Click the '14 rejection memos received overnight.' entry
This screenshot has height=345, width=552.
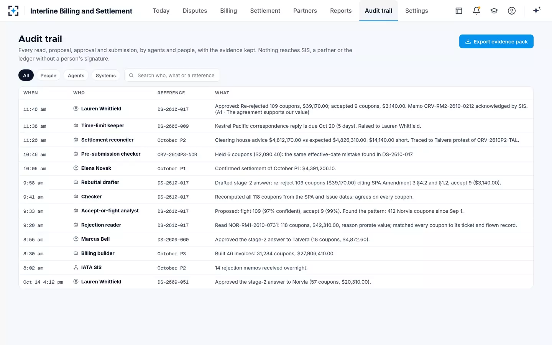(261, 268)
